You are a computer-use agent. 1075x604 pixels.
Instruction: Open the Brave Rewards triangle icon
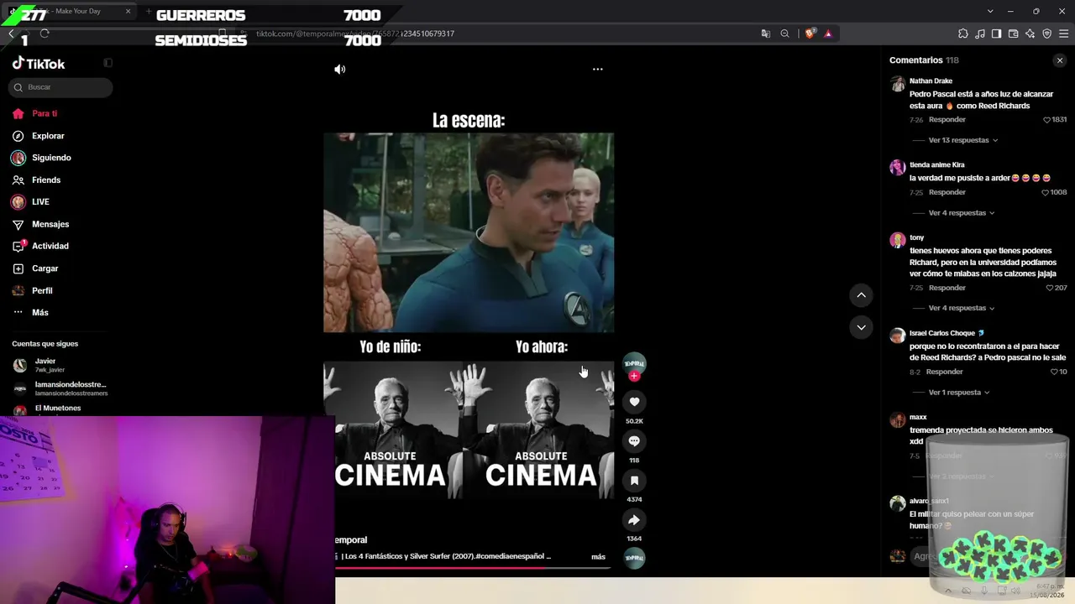(x=828, y=34)
